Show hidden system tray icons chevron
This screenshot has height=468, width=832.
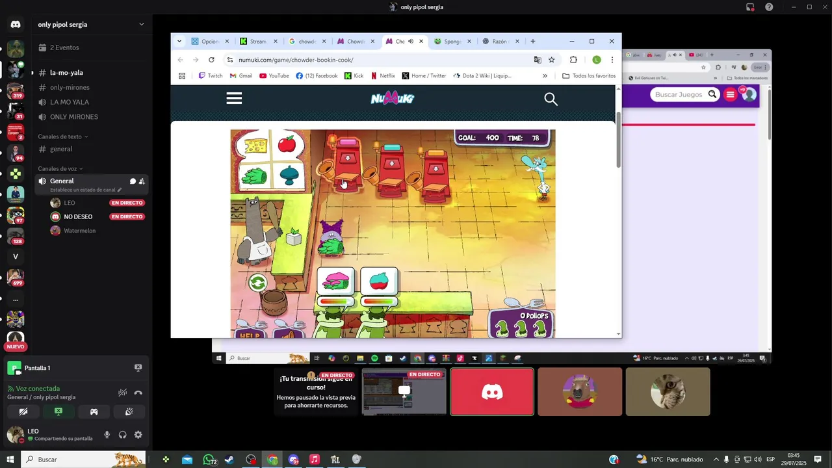716,460
